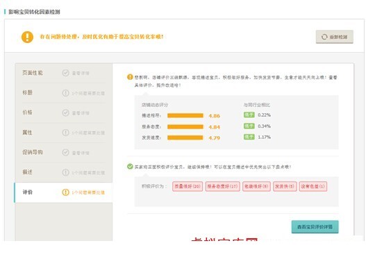Screen dimensions: 366x257
Task: Click the issue notice in 属性 row
Action: pyautogui.click(x=88, y=133)
